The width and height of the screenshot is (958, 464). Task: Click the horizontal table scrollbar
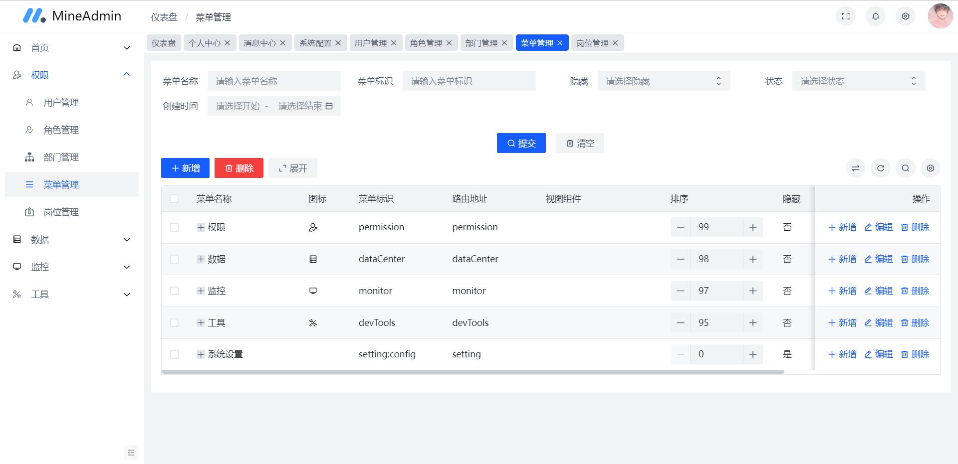point(473,372)
